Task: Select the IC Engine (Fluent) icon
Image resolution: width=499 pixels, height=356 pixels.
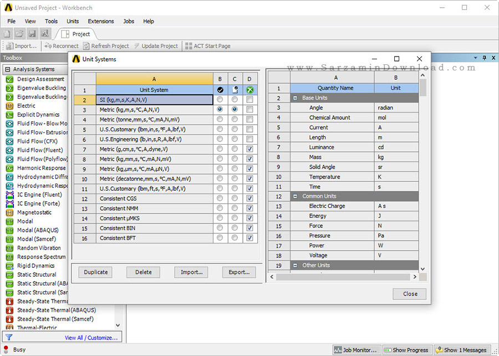Action: (x=9, y=195)
